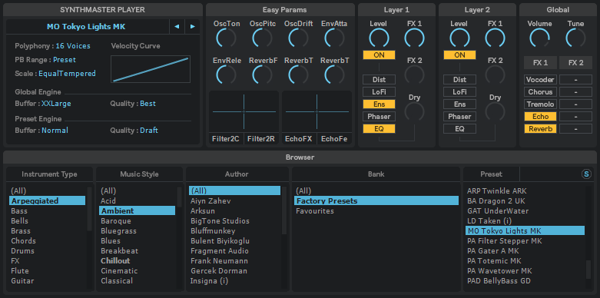
Task: Click the Author column header
Action: 237,174
